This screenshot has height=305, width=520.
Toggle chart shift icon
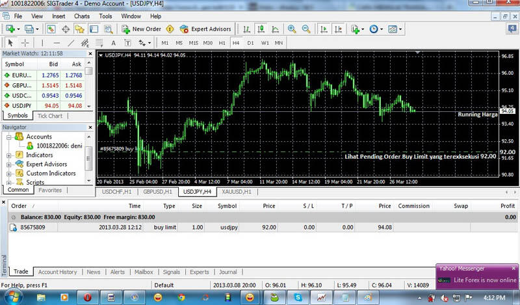click(x=338, y=29)
